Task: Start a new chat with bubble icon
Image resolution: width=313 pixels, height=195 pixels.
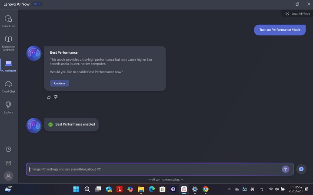Action: pos(301,169)
